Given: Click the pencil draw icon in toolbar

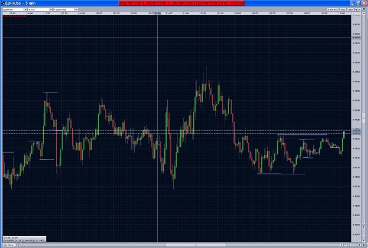Looking at the screenshot, I should [x=359, y=9].
